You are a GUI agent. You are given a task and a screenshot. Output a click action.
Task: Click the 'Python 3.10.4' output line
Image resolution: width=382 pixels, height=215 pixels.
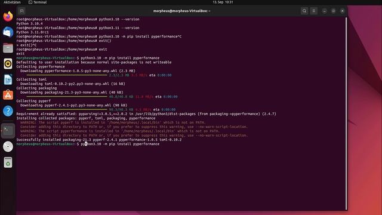click(x=29, y=24)
